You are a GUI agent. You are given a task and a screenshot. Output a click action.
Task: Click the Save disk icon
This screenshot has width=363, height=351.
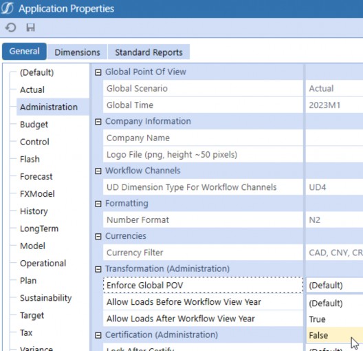click(30, 28)
